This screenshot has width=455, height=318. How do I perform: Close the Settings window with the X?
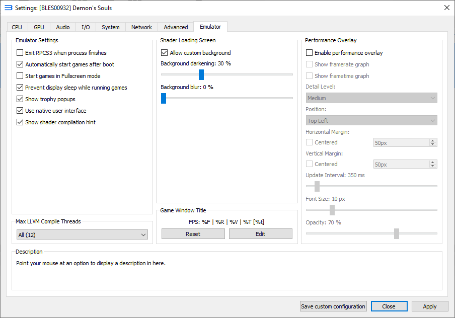click(x=446, y=8)
